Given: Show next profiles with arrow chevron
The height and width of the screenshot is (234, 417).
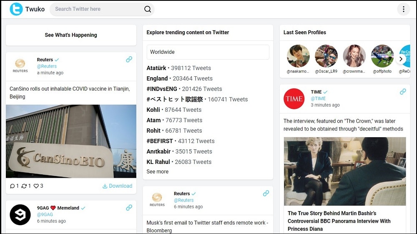Looking at the screenshot, I should [401, 59].
